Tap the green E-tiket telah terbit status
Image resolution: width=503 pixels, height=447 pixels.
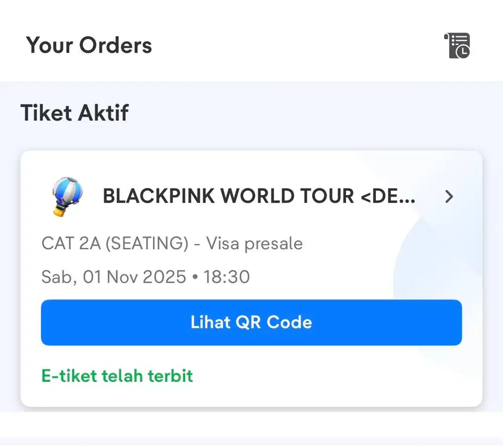[117, 376]
